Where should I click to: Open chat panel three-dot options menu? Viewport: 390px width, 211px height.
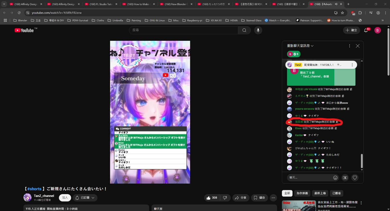point(349,46)
